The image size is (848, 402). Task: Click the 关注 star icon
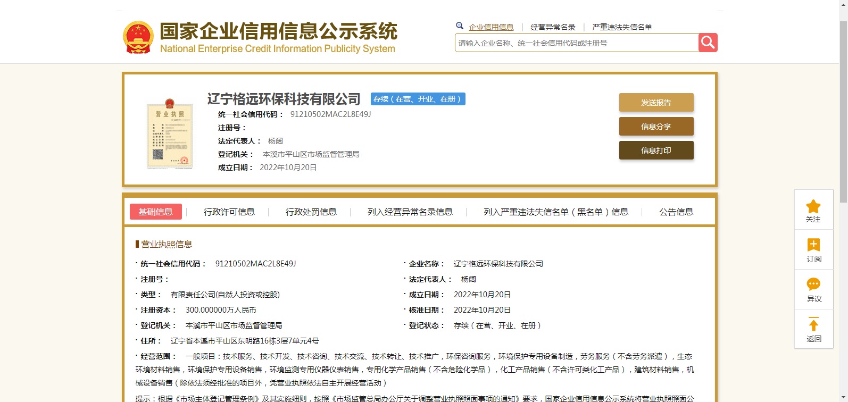tap(813, 206)
